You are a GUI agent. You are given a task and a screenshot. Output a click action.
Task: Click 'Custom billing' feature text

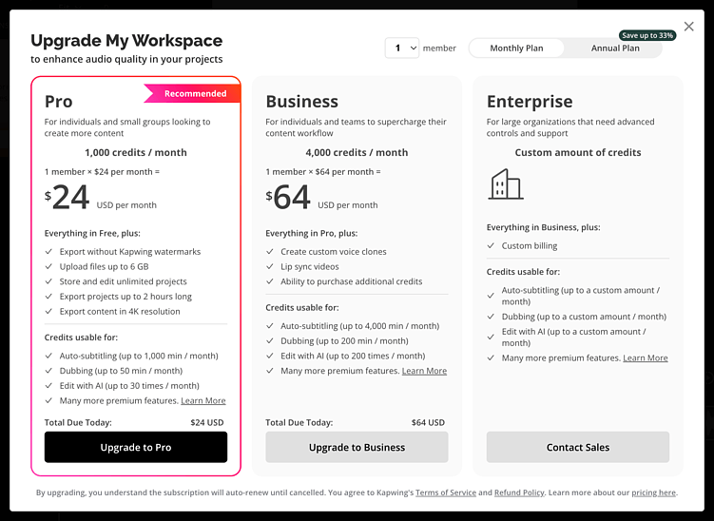pos(530,246)
